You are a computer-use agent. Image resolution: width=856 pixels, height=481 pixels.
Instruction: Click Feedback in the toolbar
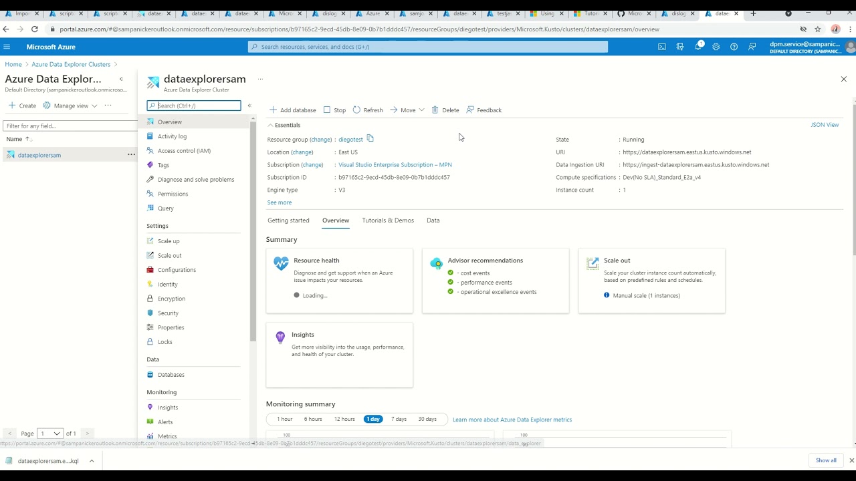click(484, 110)
